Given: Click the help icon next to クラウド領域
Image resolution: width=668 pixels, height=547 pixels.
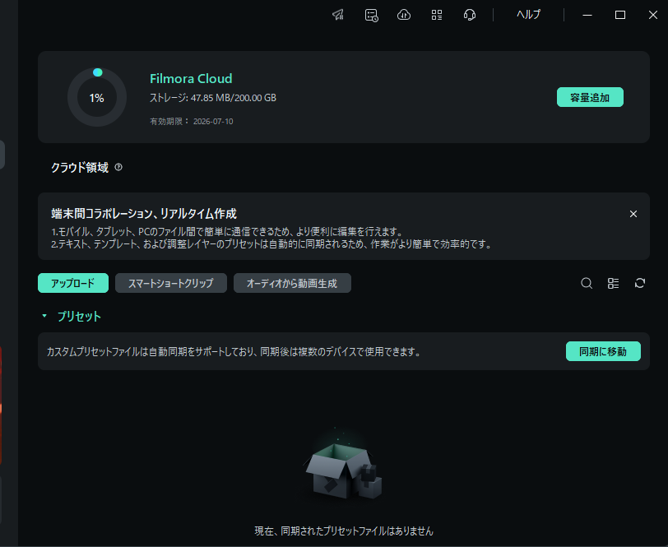Looking at the screenshot, I should pos(118,167).
